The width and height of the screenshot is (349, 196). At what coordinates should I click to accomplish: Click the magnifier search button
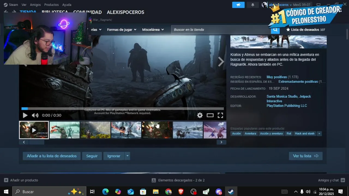click(x=275, y=30)
